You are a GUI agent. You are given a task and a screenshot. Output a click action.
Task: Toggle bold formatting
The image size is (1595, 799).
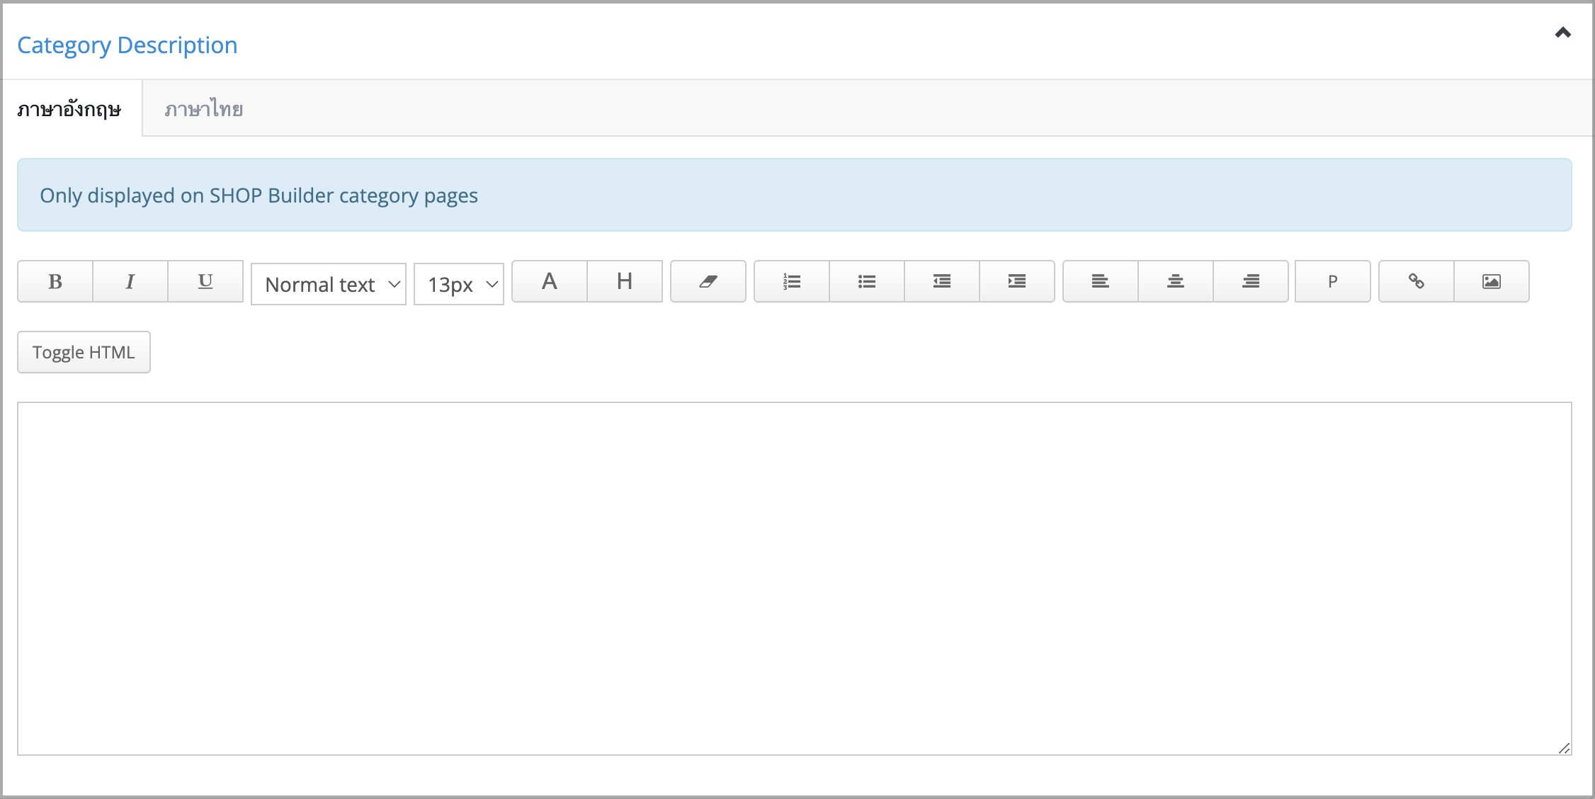[55, 281]
